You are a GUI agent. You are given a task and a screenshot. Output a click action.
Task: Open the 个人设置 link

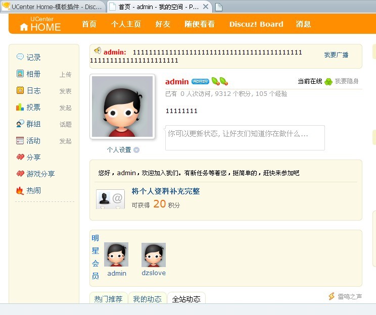point(119,150)
